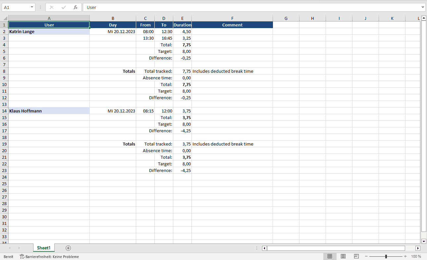Click the zoom out minus button
The height and width of the screenshot is (260, 427).
[x=366, y=256]
